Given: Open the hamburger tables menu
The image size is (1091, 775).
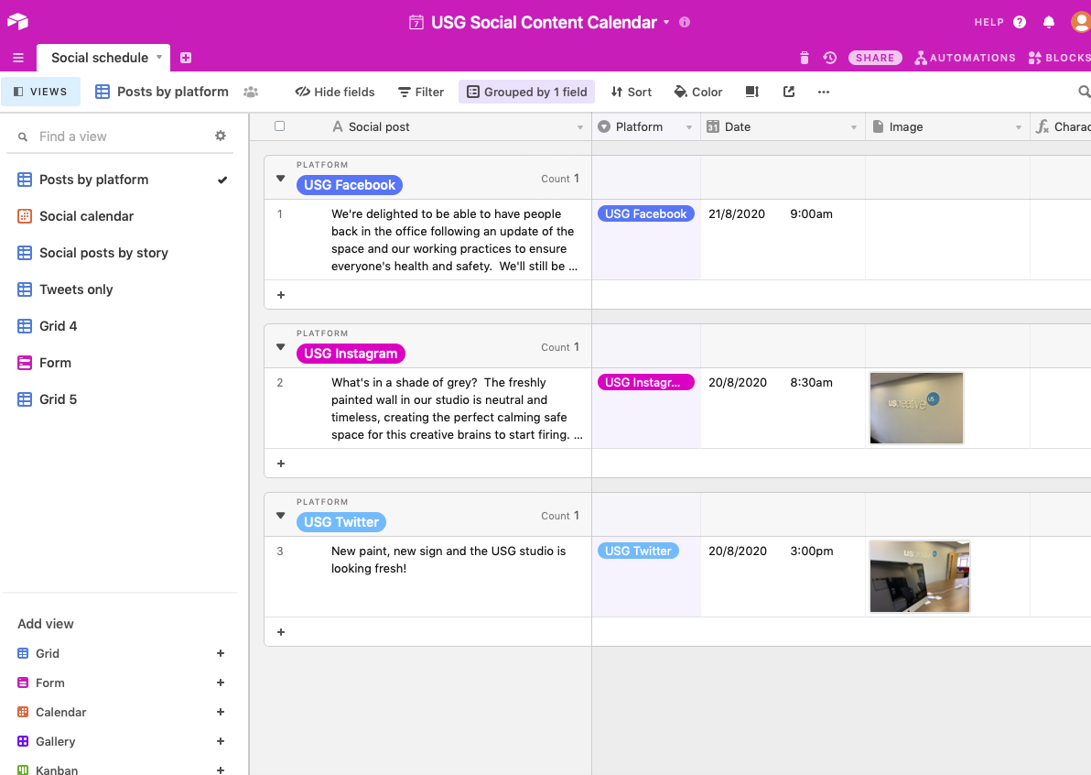Looking at the screenshot, I should point(18,58).
